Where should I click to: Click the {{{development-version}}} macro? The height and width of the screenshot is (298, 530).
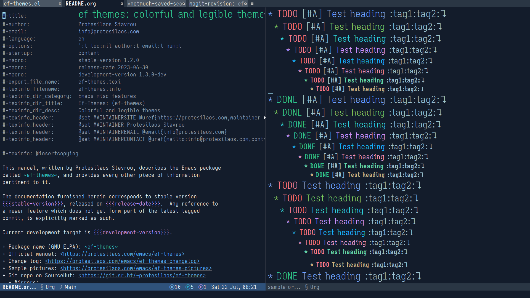point(131,232)
